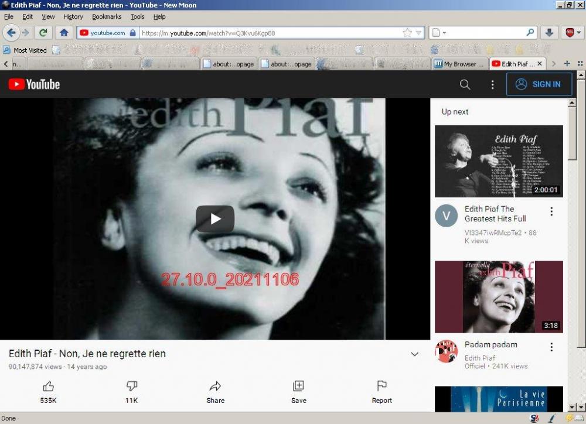
Task: Switch to the My Browser tab
Action: (x=459, y=64)
